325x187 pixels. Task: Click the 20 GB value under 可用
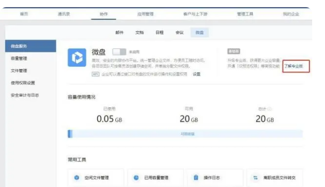(x=188, y=119)
